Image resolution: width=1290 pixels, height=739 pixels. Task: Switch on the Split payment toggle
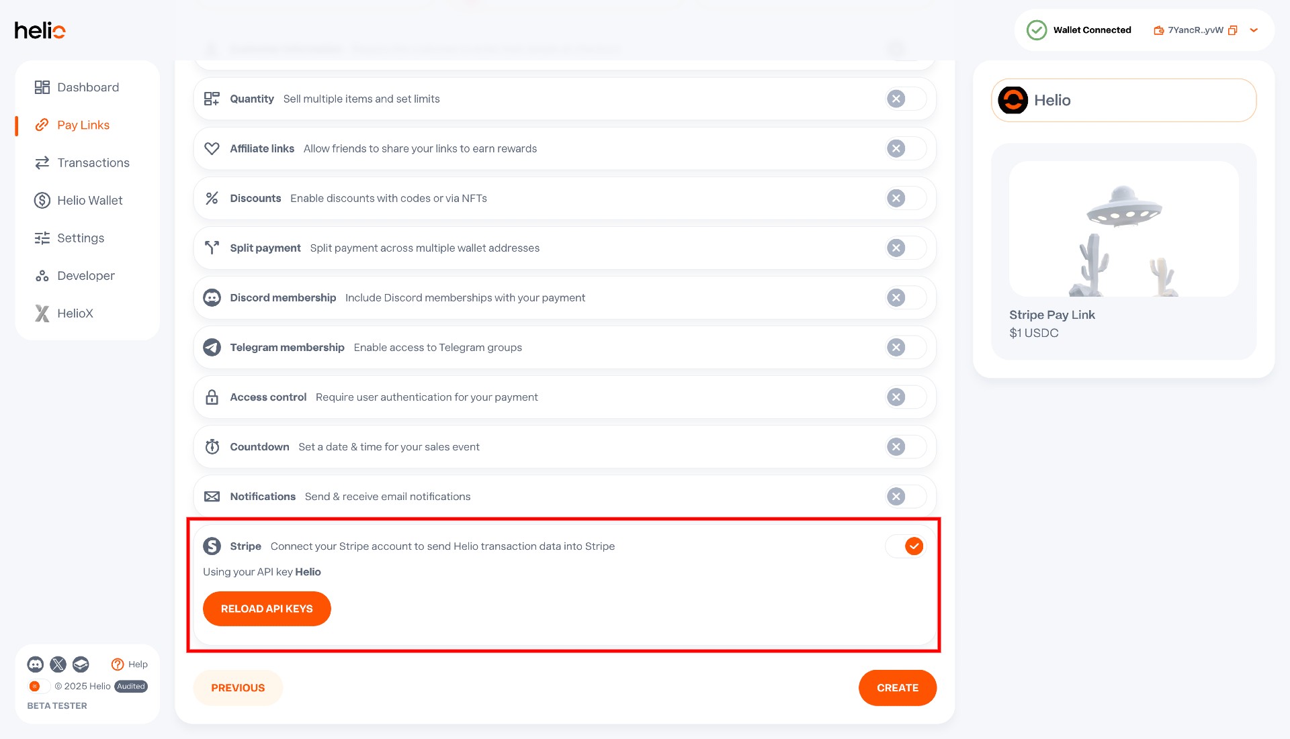pos(905,248)
